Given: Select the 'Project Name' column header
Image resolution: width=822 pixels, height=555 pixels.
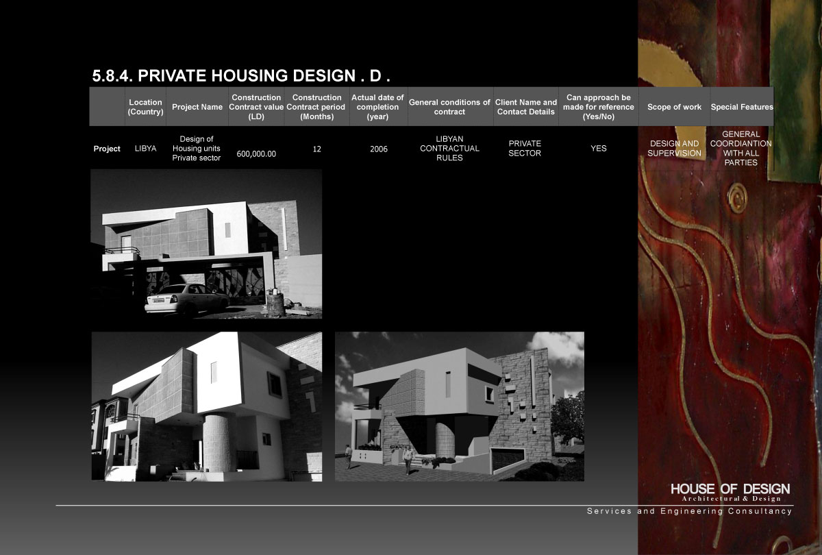Looking at the screenshot, I should point(197,107).
